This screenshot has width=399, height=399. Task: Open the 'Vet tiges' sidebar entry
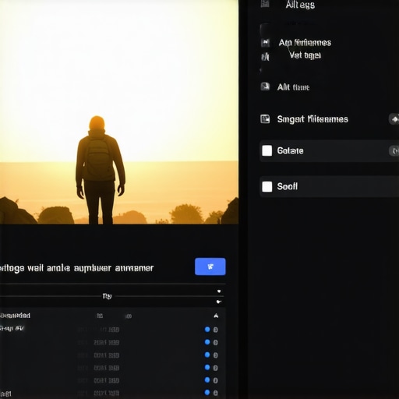click(305, 55)
